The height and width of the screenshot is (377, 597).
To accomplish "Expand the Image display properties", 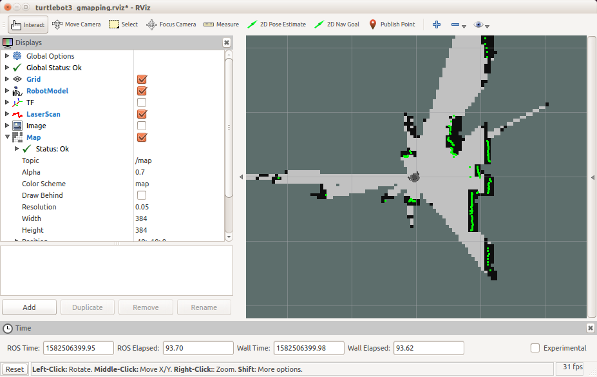I will tap(7, 126).
